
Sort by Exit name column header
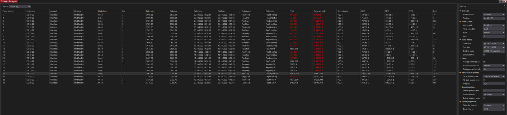(x=276, y=11)
